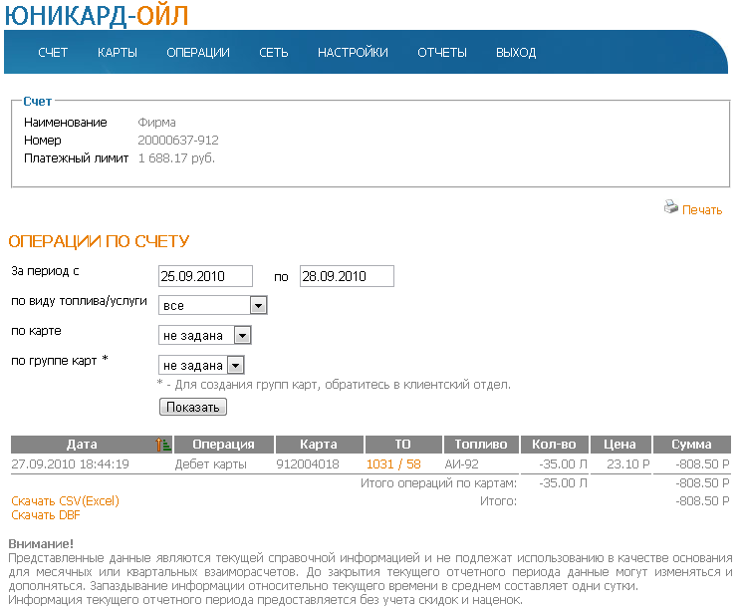The width and height of the screenshot is (740, 613).
Task: Expand the fuel type dropdown showing все
Action: coord(212,306)
